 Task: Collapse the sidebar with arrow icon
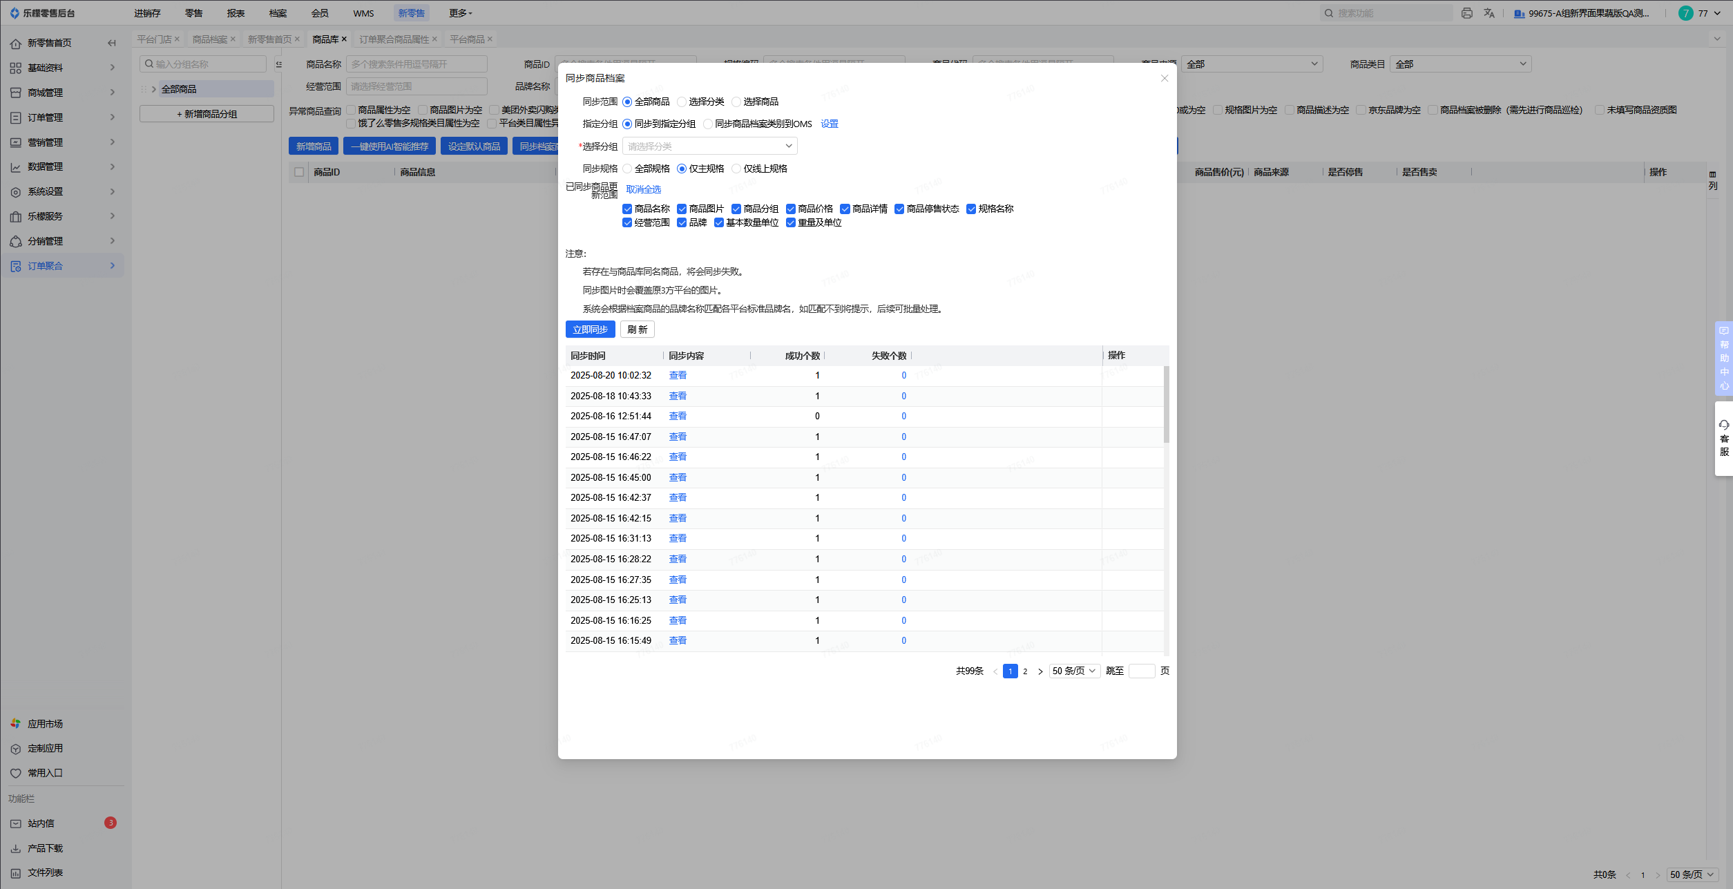[x=112, y=44]
